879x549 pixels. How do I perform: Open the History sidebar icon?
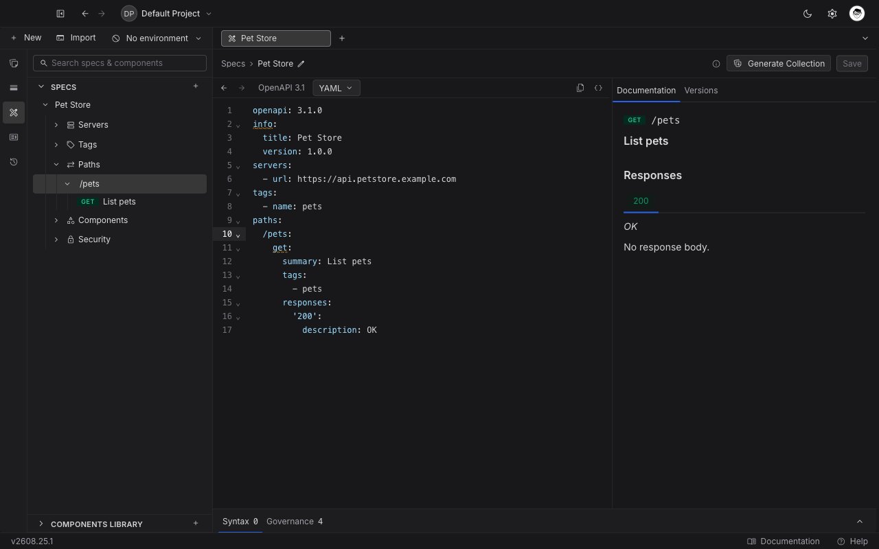(x=14, y=162)
